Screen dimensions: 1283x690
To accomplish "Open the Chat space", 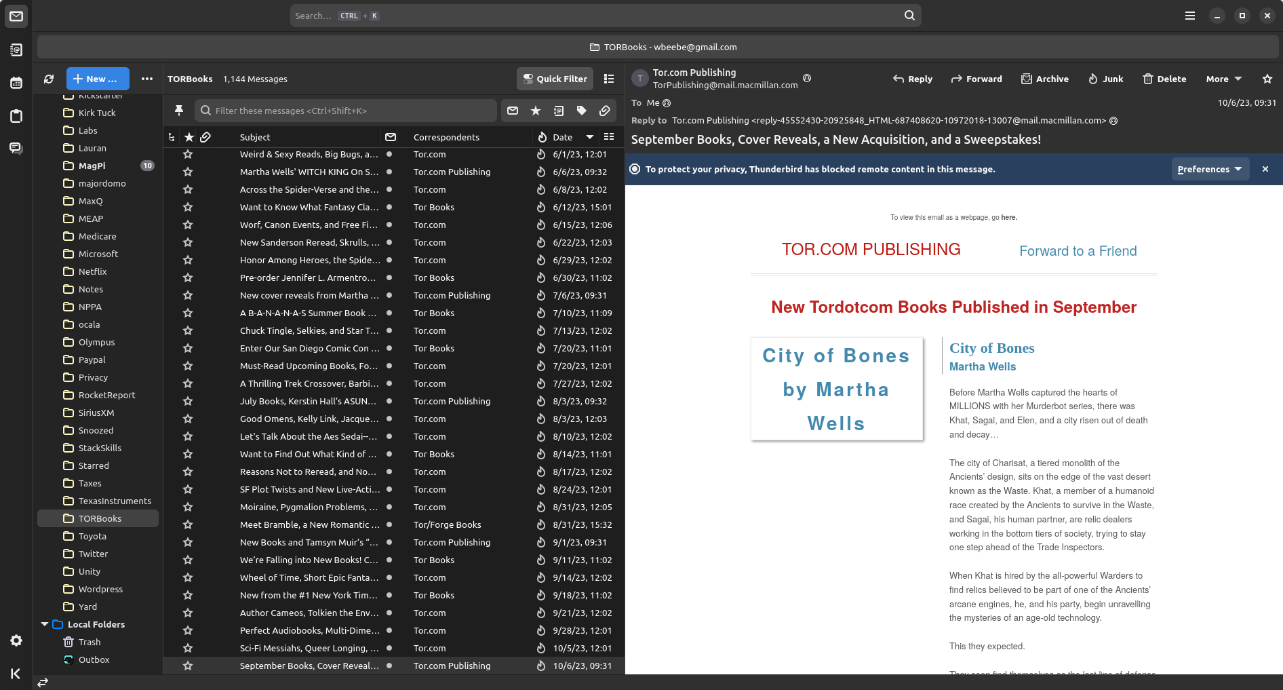I will click(16, 149).
